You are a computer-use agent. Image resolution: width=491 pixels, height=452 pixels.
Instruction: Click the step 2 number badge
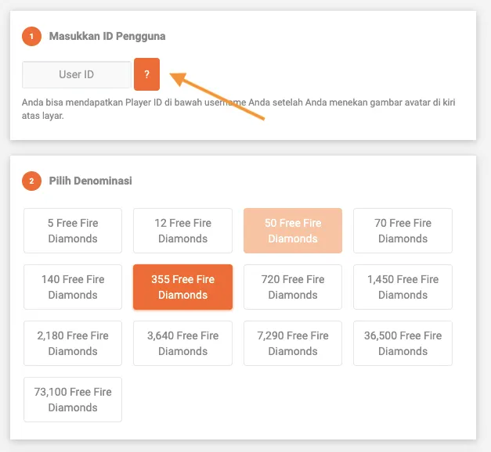[x=31, y=181]
